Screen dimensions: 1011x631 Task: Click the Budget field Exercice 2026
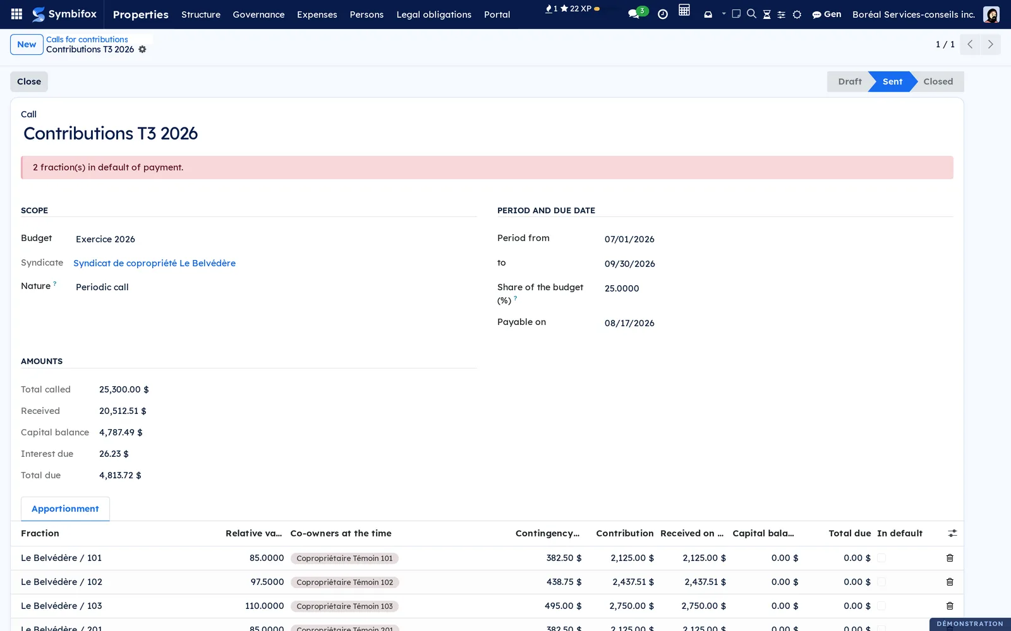pyautogui.click(x=106, y=239)
